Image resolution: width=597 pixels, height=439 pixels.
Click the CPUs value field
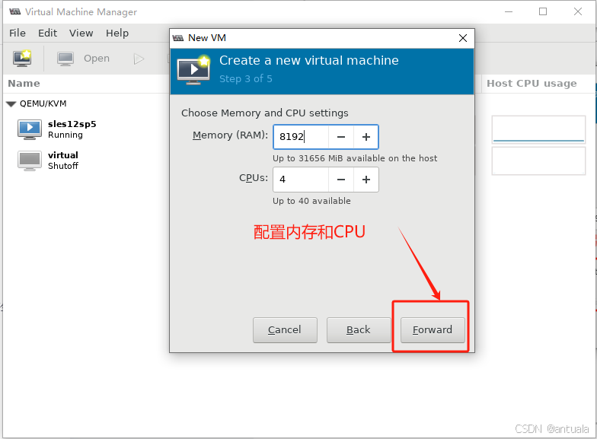[301, 180]
